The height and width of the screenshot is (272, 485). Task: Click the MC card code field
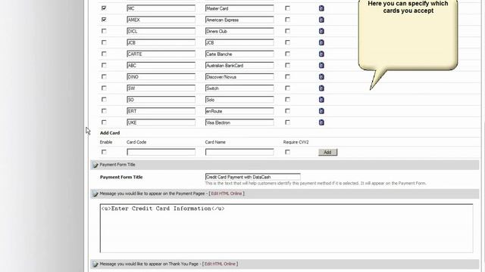point(161,8)
